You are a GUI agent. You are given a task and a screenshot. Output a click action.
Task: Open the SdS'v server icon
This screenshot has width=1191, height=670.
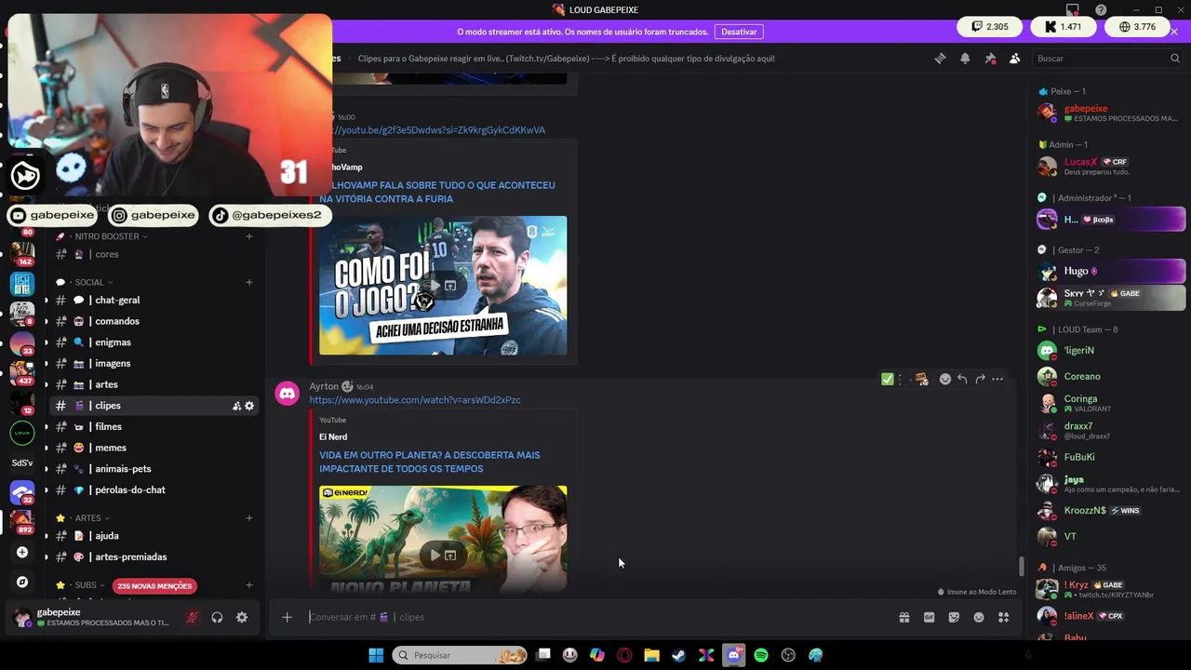point(22,462)
